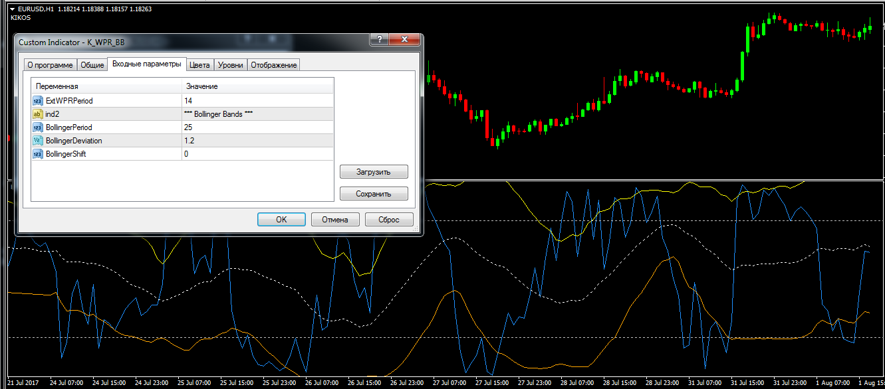Click the string icon beside ind2
The height and width of the screenshot is (389, 885).
click(x=37, y=114)
